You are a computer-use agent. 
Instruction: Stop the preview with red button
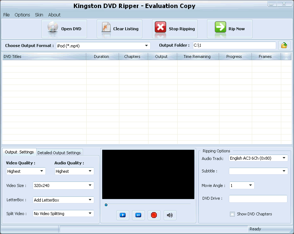154,215
